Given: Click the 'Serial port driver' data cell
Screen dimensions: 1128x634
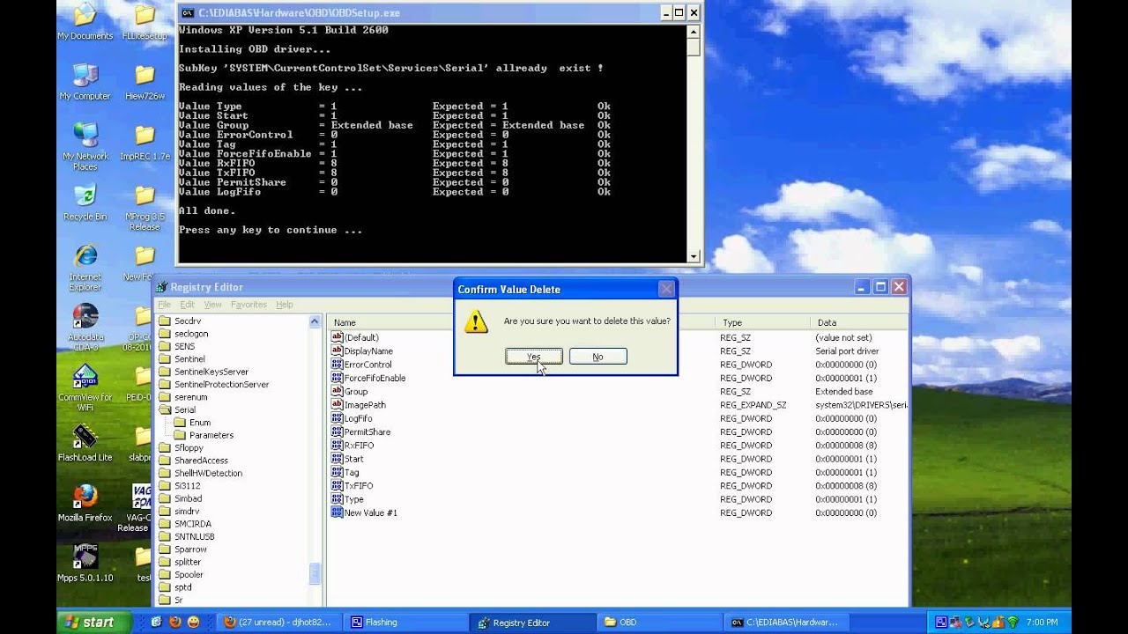Looking at the screenshot, I should tap(847, 350).
